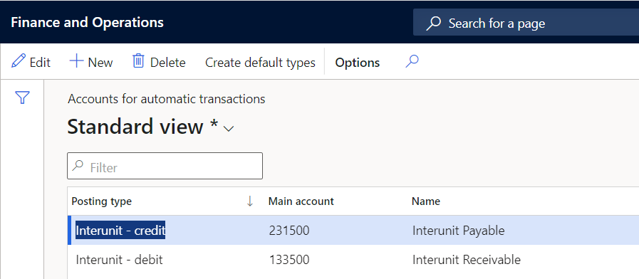The image size is (639, 279).
Task: Click the Main account column header
Action: tap(301, 201)
